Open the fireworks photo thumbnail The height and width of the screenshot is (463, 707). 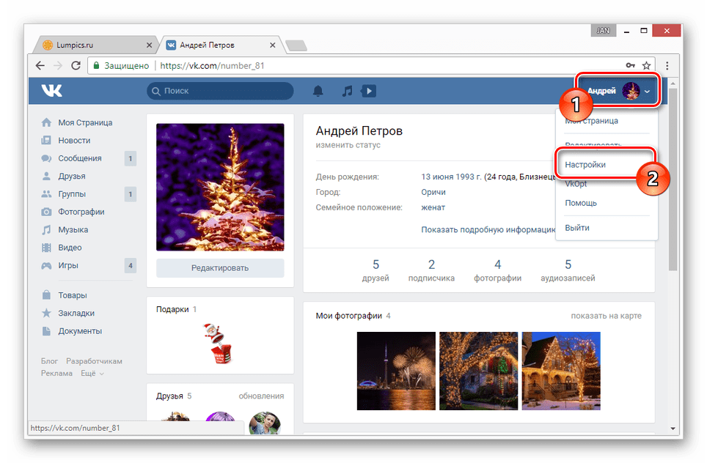(x=396, y=371)
